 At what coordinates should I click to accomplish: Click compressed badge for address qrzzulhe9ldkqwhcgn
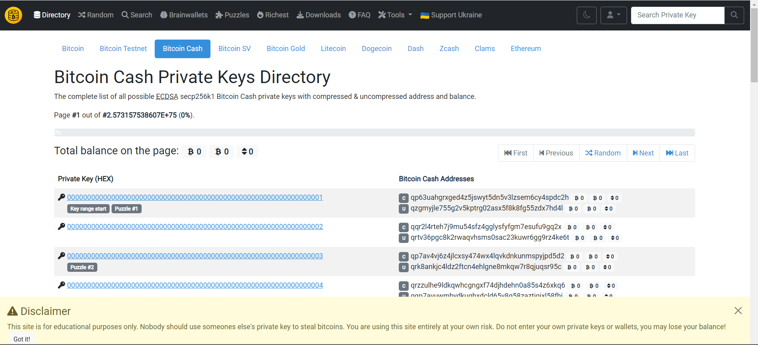(x=404, y=286)
